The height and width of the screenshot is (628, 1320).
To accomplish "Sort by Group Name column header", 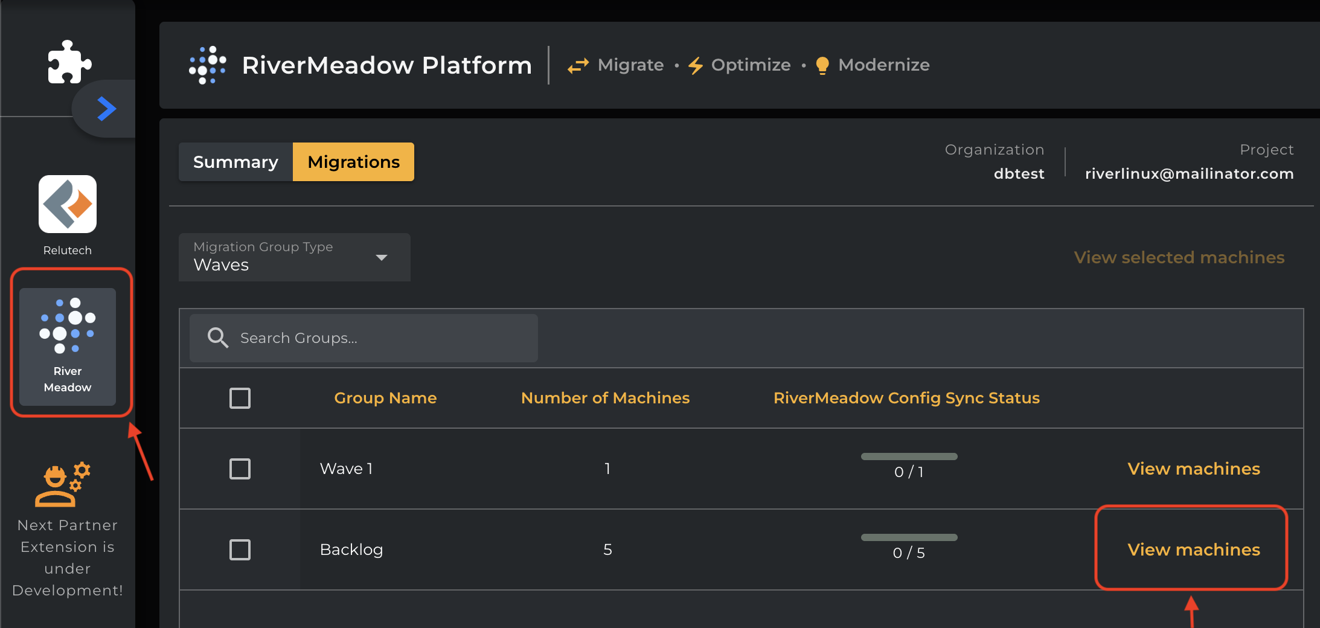I will pyautogui.click(x=385, y=398).
